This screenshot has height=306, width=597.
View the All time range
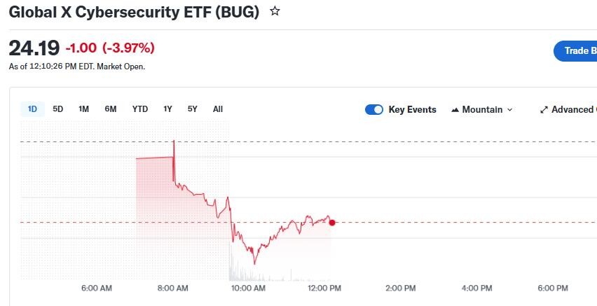[218, 109]
